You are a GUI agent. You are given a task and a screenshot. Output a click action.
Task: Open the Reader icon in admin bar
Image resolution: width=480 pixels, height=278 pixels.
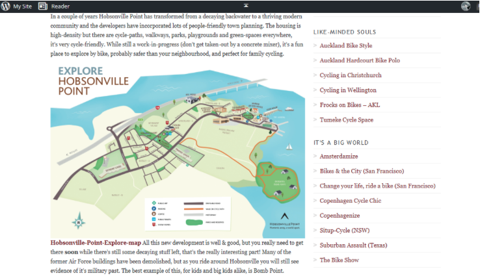tap(43, 6)
